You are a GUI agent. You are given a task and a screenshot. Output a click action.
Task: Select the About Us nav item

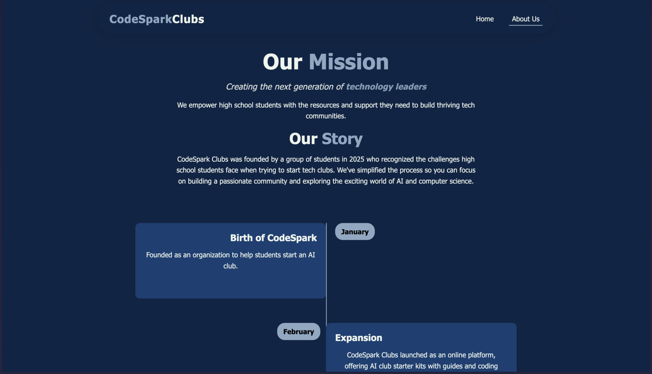point(525,19)
